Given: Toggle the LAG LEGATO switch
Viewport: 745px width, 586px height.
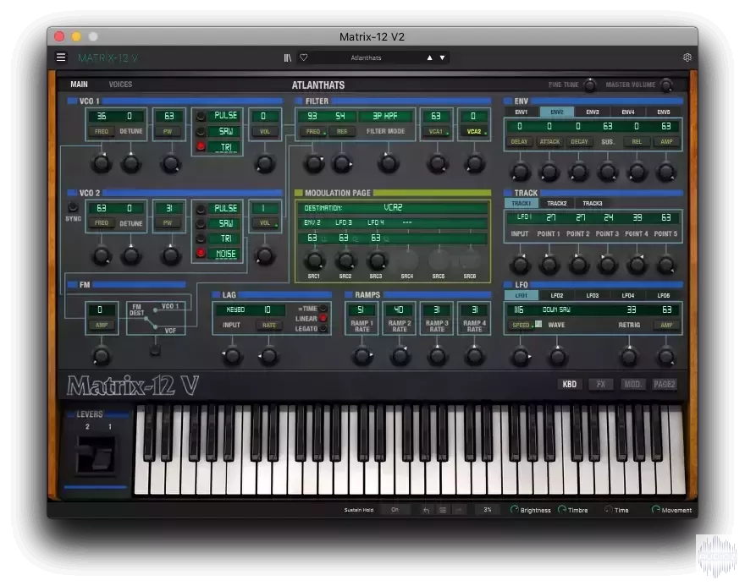Looking at the screenshot, I should pyautogui.click(x=323, y=328).
